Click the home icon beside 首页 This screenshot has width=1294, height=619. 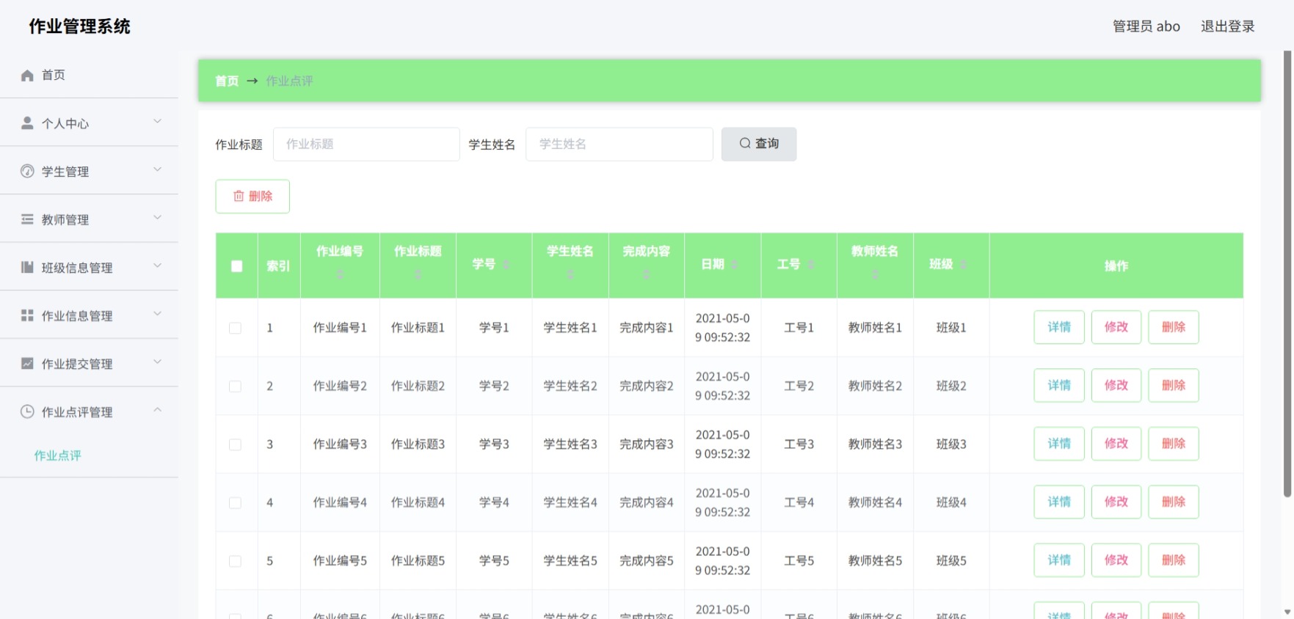tap(27, 76)
